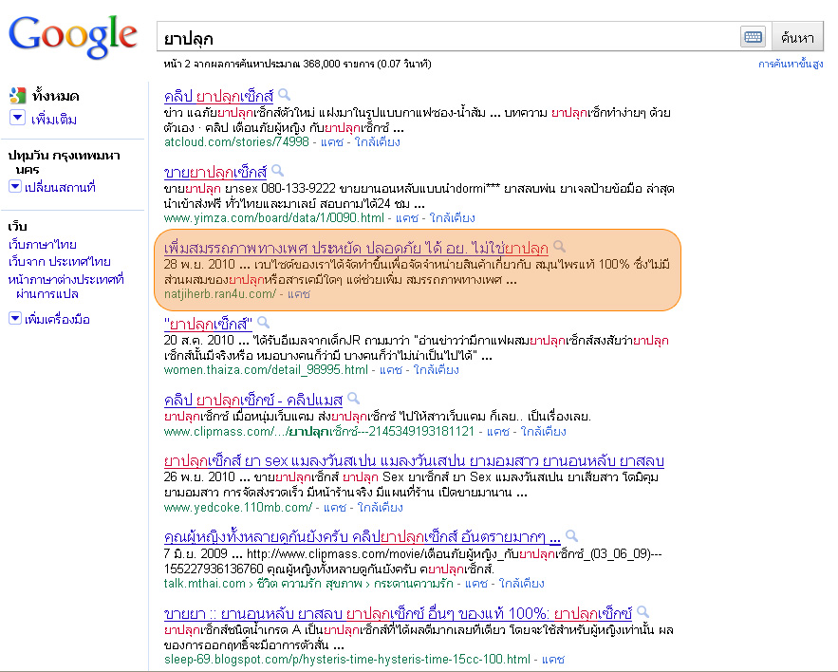838x672 pixels.
Task: Click the magnifier icon beside the yimza.com result title
Action: pyautogui.click(x=277, y=171)
